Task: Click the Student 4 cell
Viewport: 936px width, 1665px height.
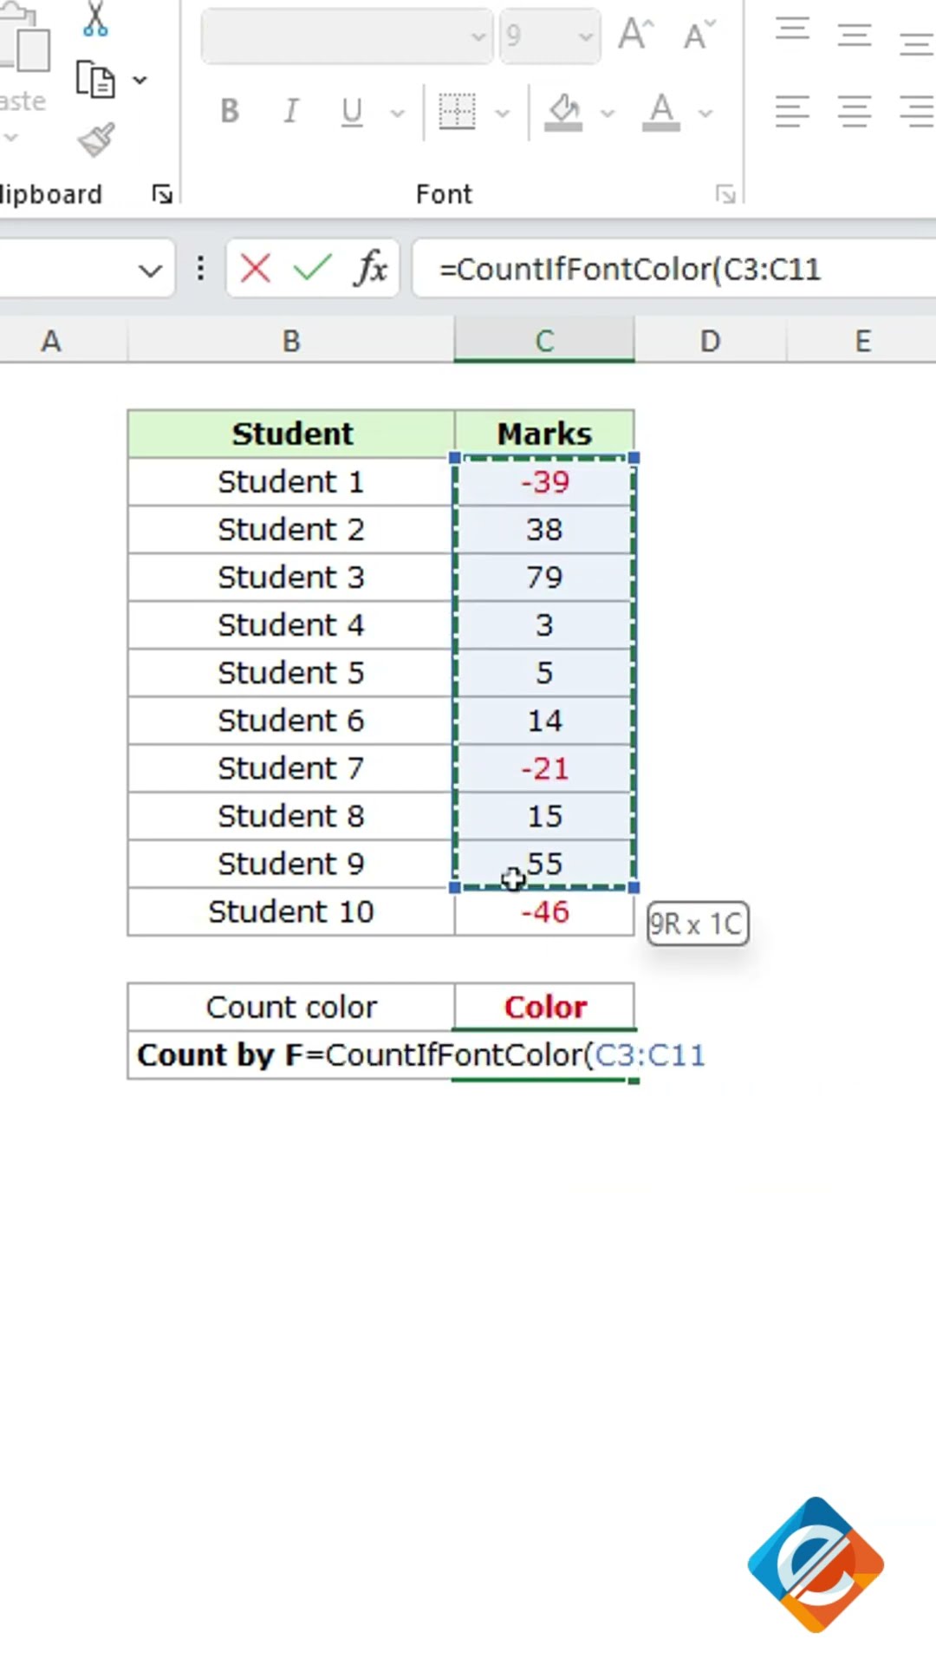Action: coord(291,624)
